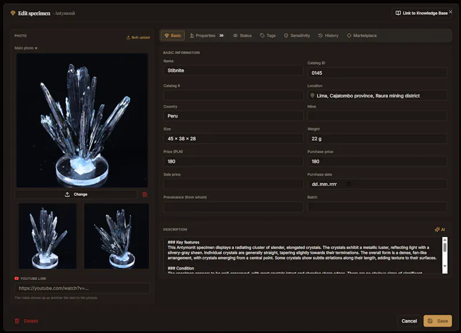
Task: Open the Marketplace tab
Action: tap(362, 36)
